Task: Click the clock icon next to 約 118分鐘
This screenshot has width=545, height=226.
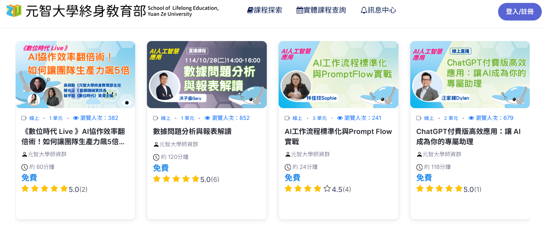Action: tap(420, 167)
